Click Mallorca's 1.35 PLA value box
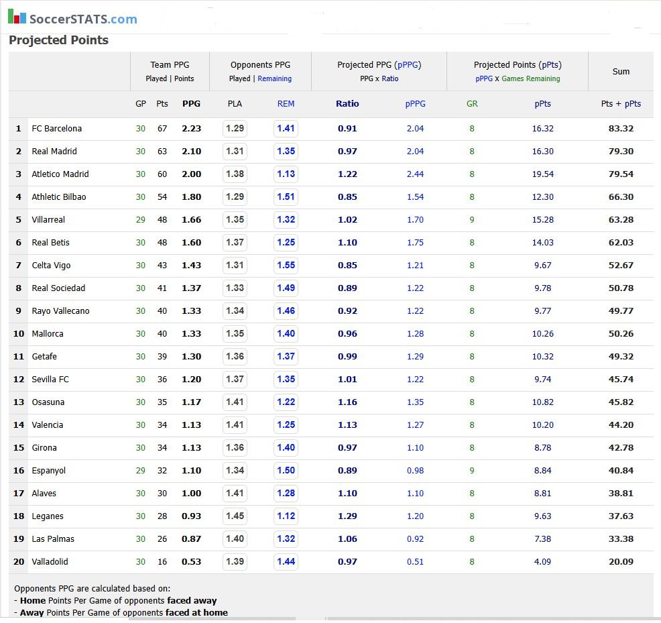661x623 pixels. tap(235, 334)
